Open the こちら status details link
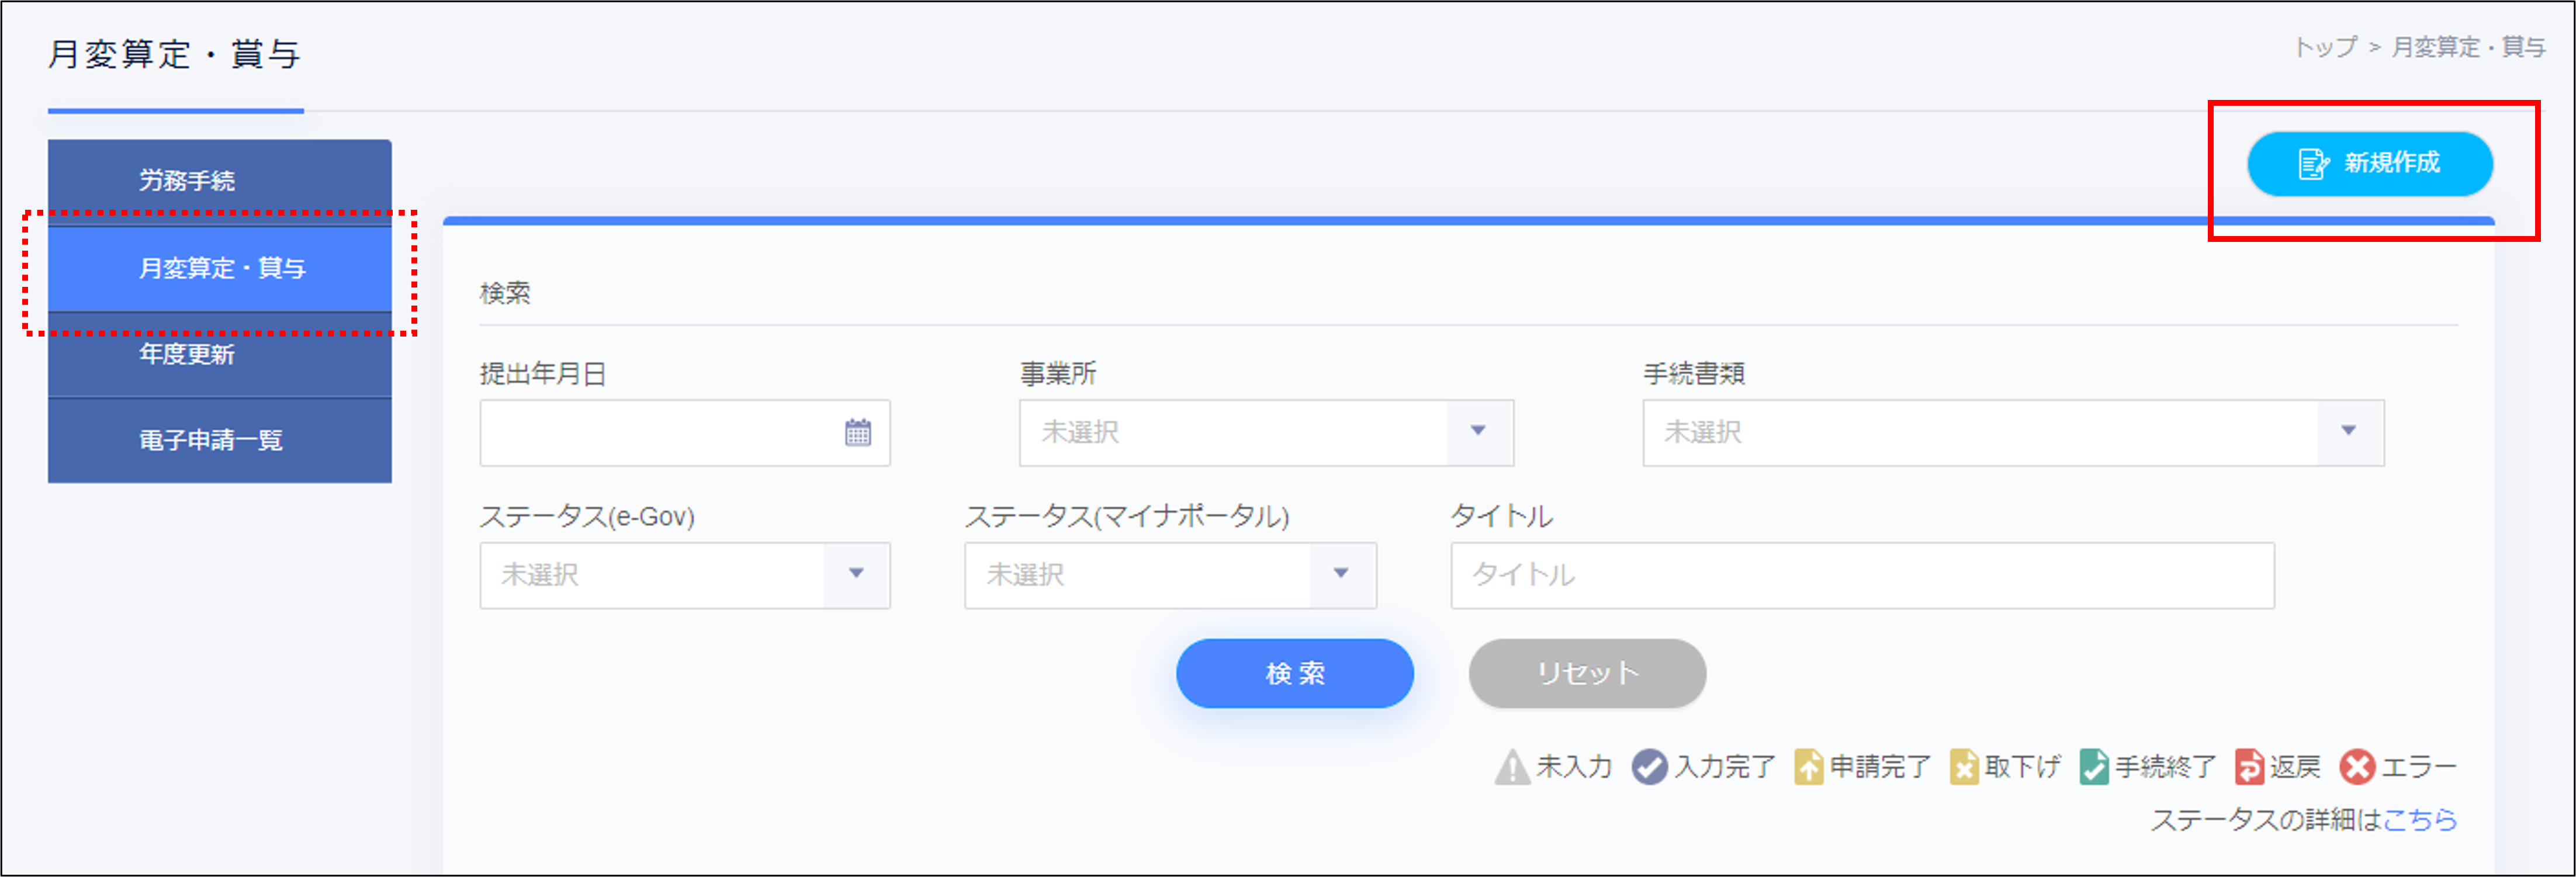The height and width of the screenshot is (877, 2576). tap(2419, 820)
